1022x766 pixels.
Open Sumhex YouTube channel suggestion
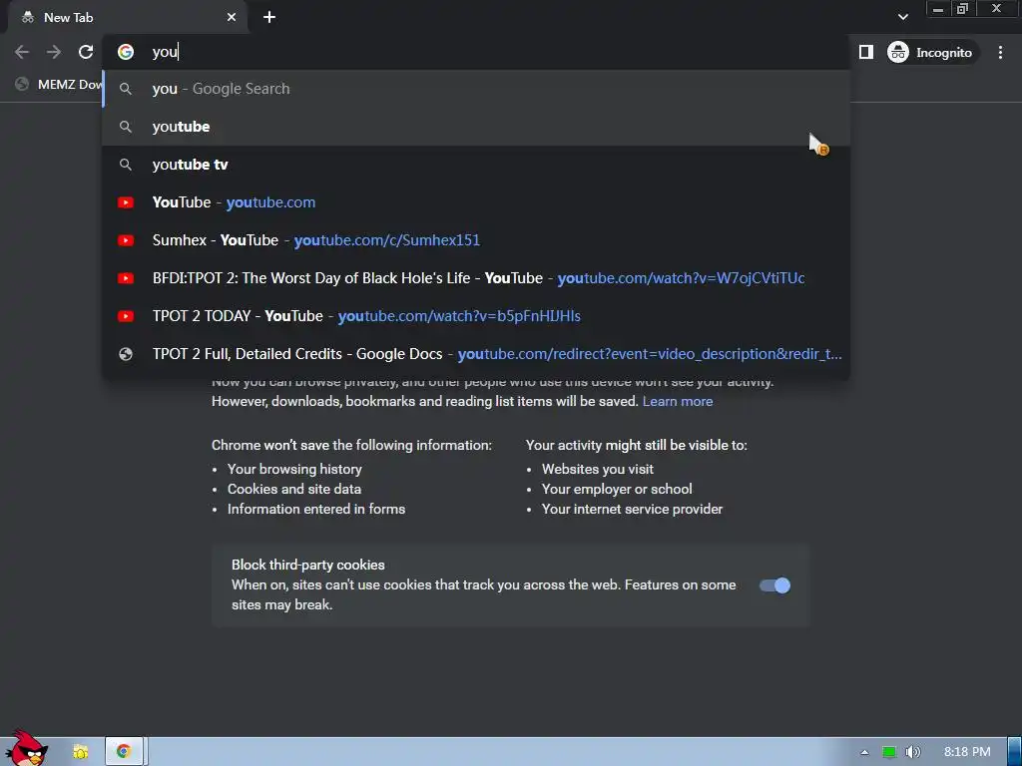click(476, 239)
